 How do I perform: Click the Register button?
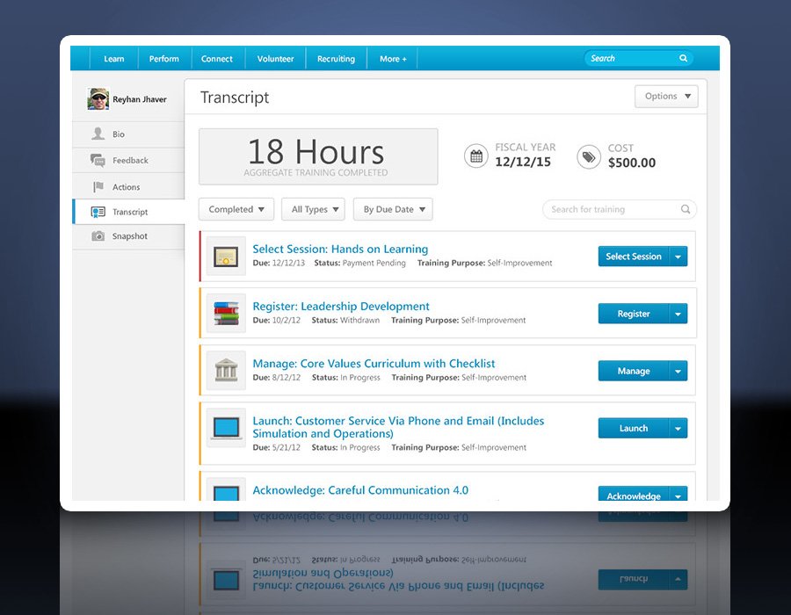click(634, 314)
